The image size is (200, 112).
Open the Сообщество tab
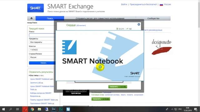click(x=153, y=18)
